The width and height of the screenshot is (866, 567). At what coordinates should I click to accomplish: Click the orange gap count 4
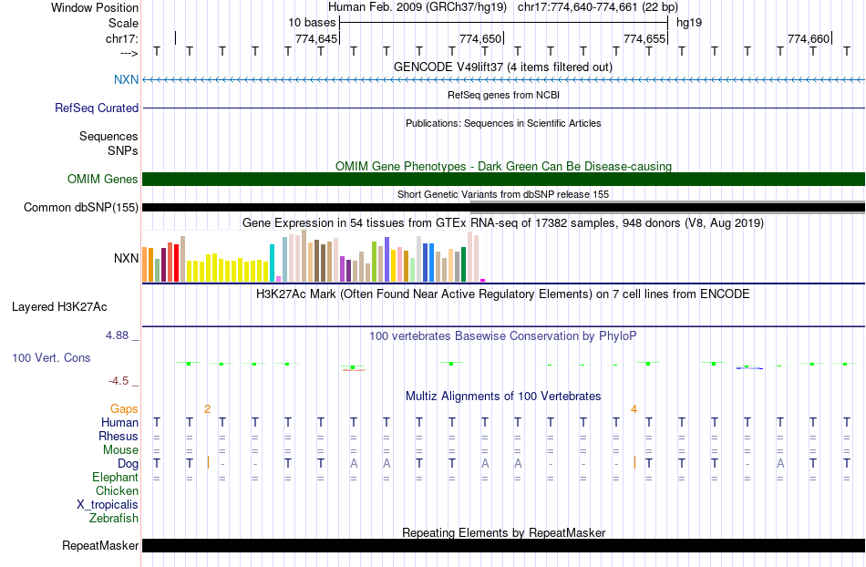[634, 408]
